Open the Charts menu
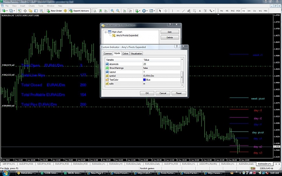Image resolution: width=282 pixels, height=176 pixels. 32,6
